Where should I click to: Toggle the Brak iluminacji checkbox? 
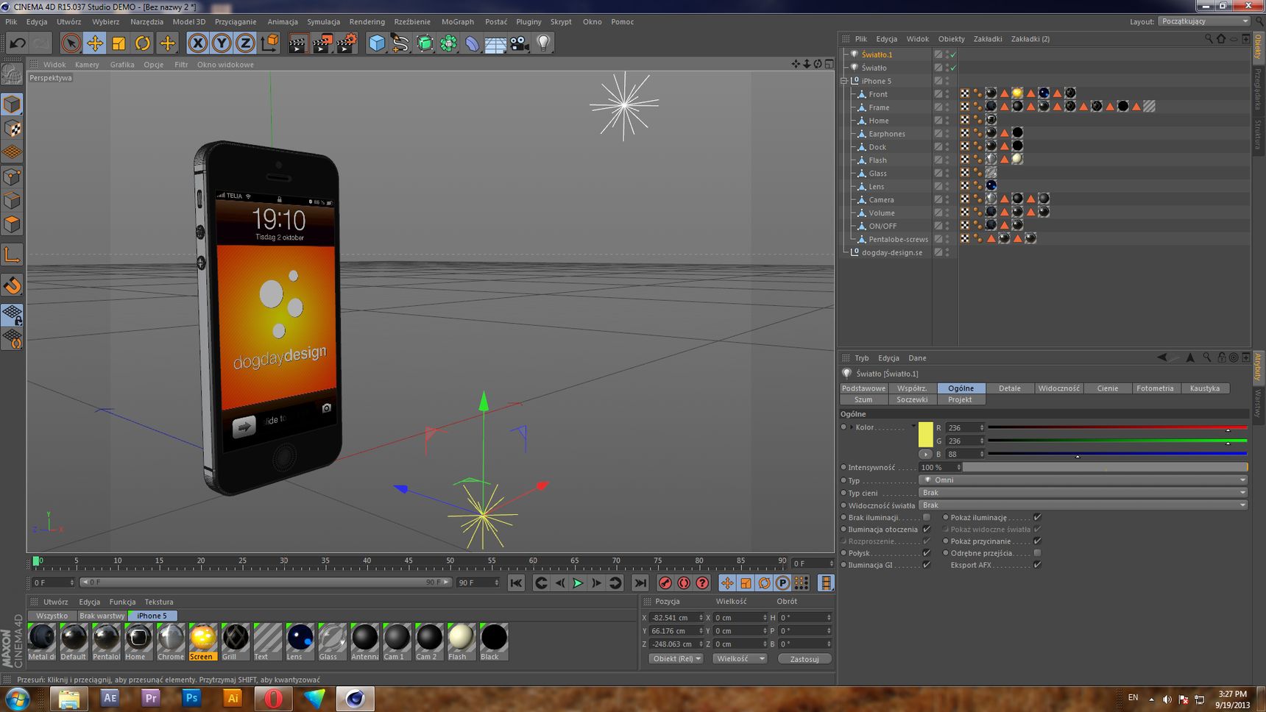(x=927, y=517)
